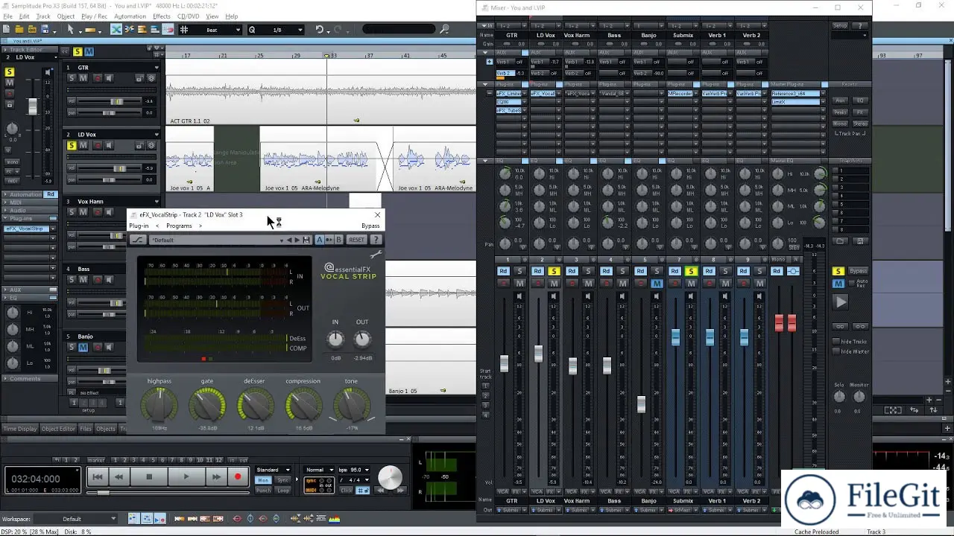Image resolution: width=954 pixels, height=536 pixels.
Task: Click the GTR track lock icon
Action: pyautogui.click(x=139, y=78)
